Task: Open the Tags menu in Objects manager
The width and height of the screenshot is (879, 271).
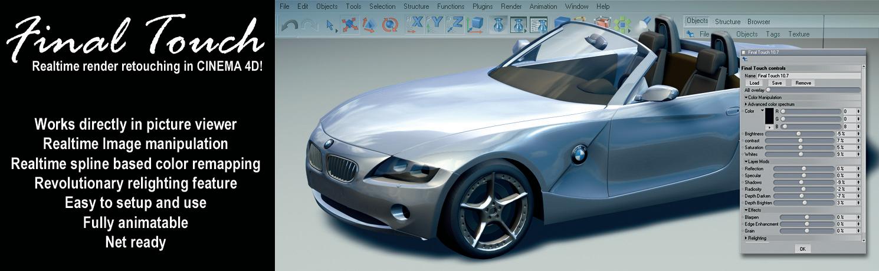Action: click(773, 34)
